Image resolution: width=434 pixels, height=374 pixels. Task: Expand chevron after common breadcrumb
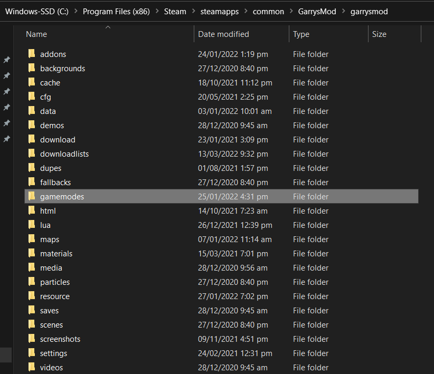click(291, 12)
